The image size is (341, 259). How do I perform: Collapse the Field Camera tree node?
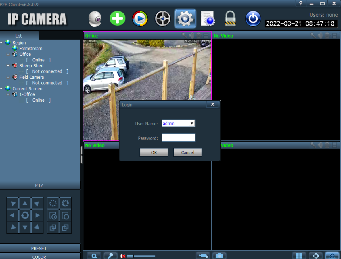coord(8,77)
